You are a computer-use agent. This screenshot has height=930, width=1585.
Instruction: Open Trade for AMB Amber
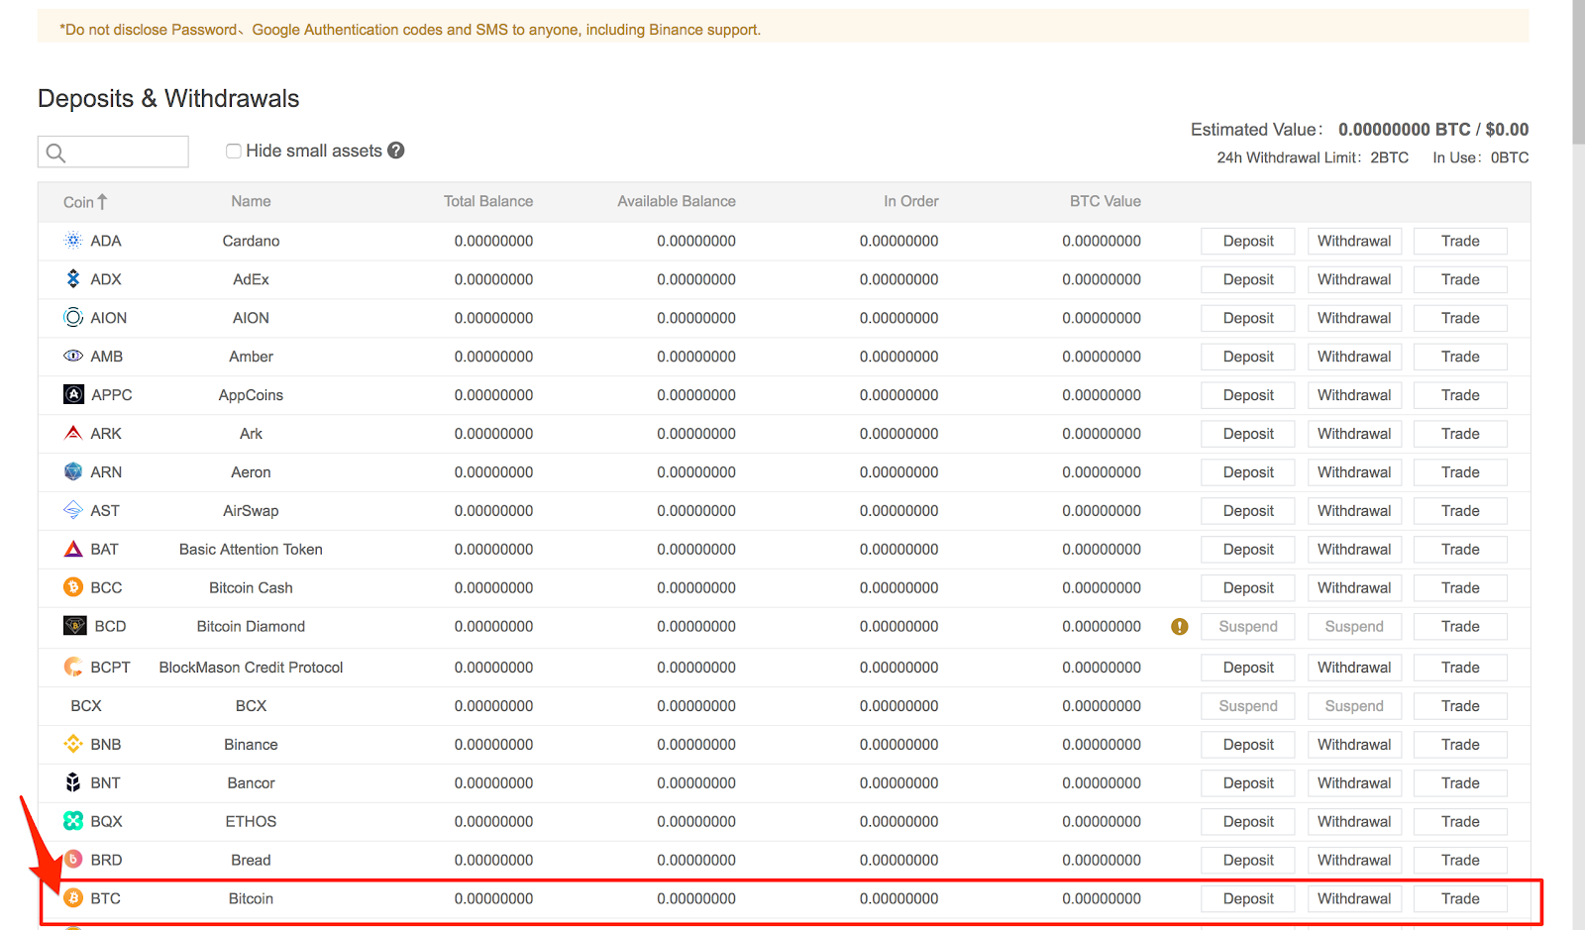(1460, 358)
